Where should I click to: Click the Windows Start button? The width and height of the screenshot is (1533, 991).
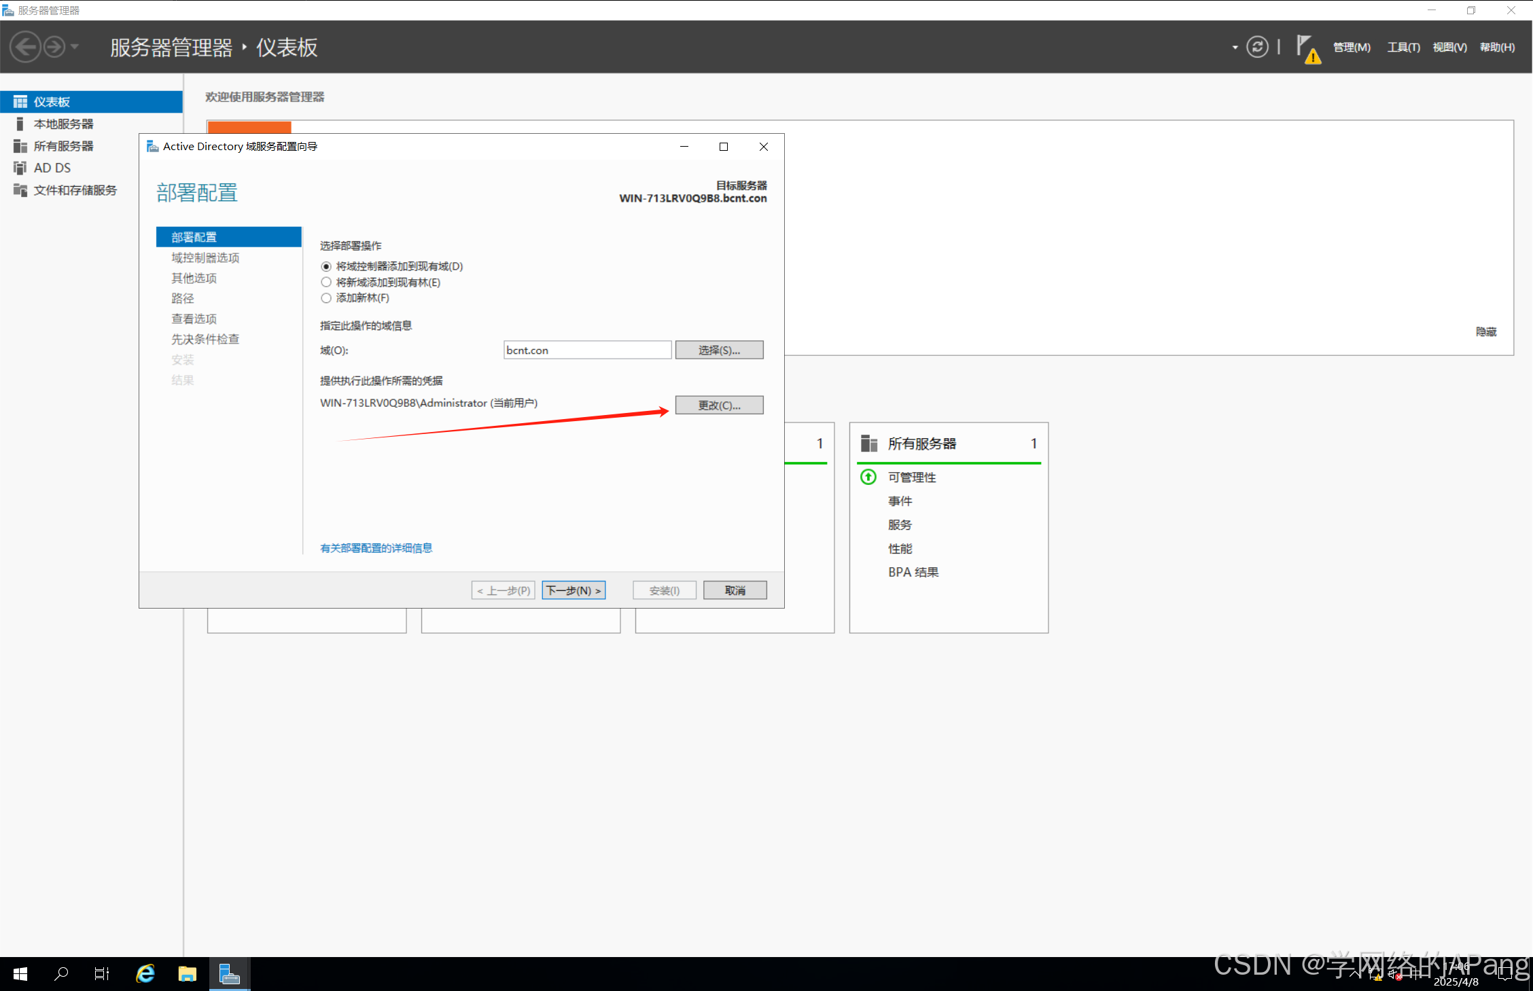pyautogui.click(x=20, y=974)
